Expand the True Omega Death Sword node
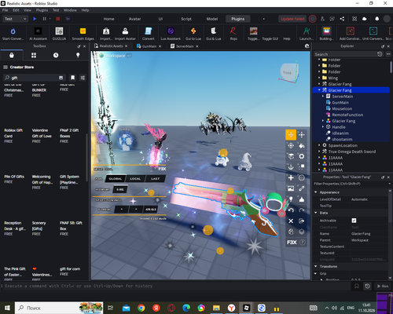393x314 pixels. (x=319, y=152)
